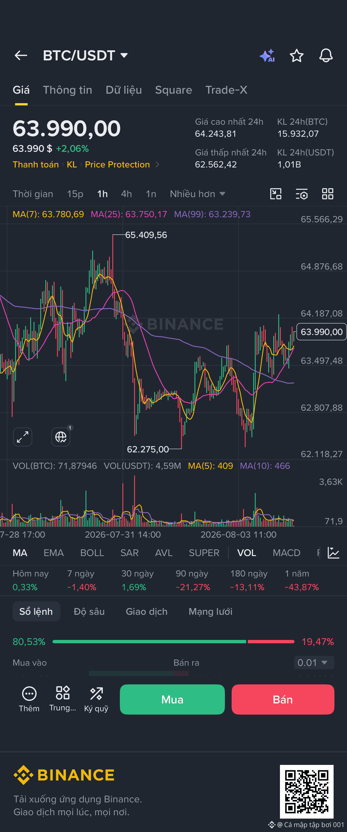This screenshot has width=347, height=832.
Task: Open the chart drawing tools icon
Action: point(276,194)
